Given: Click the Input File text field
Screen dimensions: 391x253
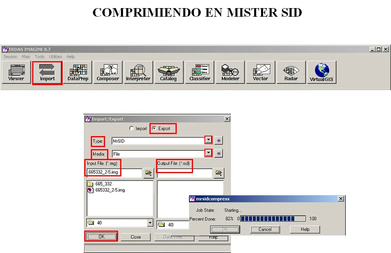Looking at the screenshot, I should (x=114, y=172).
